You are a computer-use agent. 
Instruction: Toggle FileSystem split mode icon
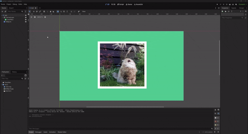(25, 76)
